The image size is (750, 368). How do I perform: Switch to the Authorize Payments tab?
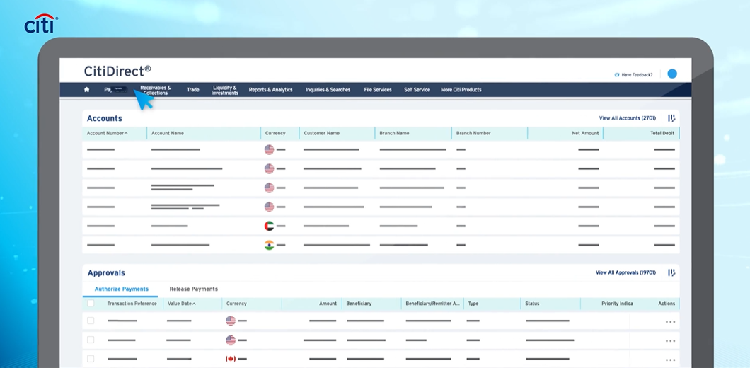point(122,289)
